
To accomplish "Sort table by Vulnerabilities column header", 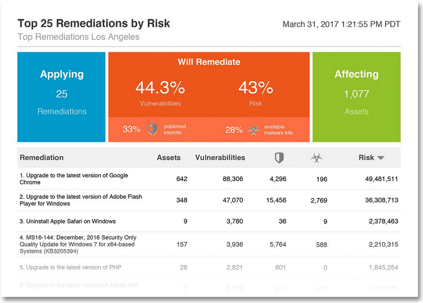I will pyautogui.click(x=220, y=157).
